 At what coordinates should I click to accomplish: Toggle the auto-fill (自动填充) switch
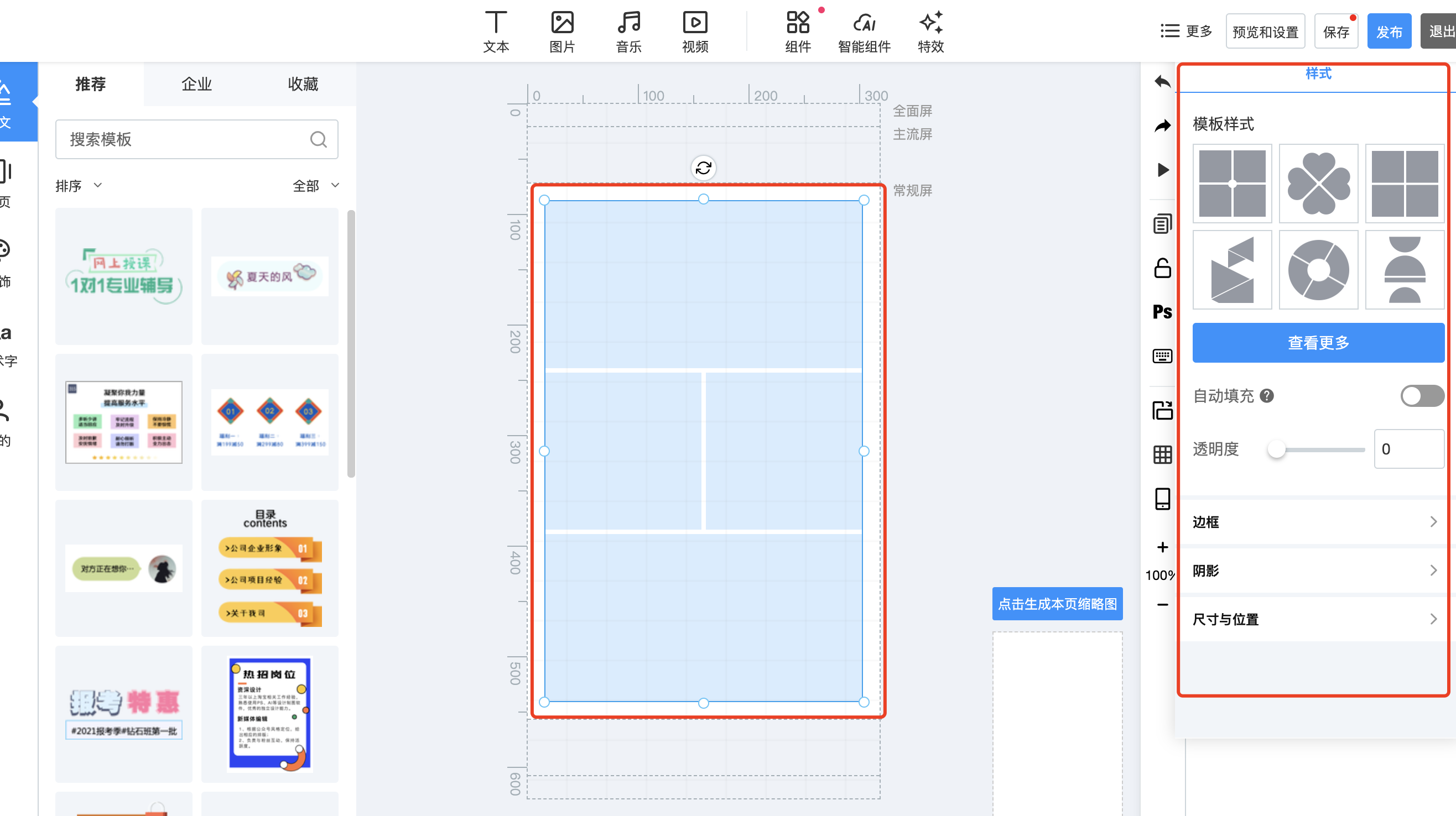click(x=1421, y=396)
